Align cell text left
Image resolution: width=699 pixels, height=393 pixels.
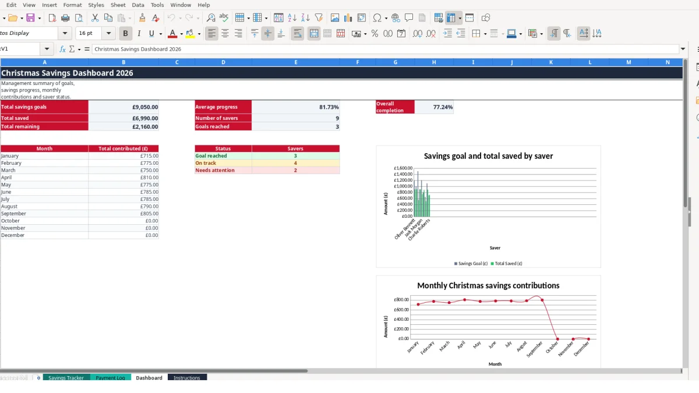click(211, 34)
